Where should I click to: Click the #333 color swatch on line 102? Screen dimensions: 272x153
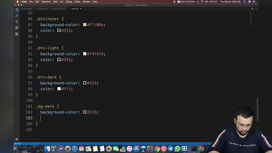[x=85, y=112]
